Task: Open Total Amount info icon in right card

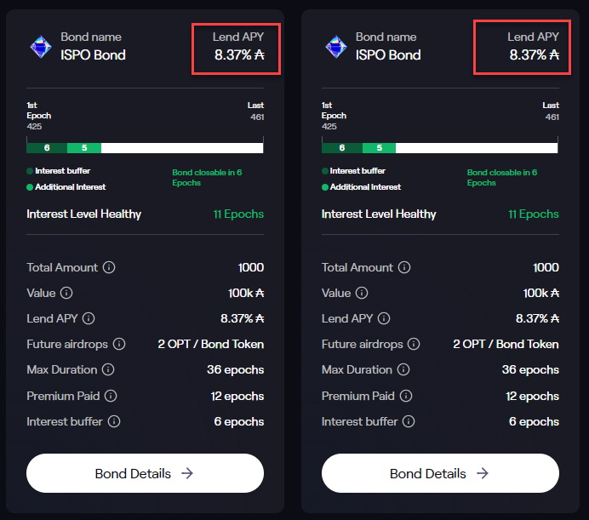Action: 404,267
